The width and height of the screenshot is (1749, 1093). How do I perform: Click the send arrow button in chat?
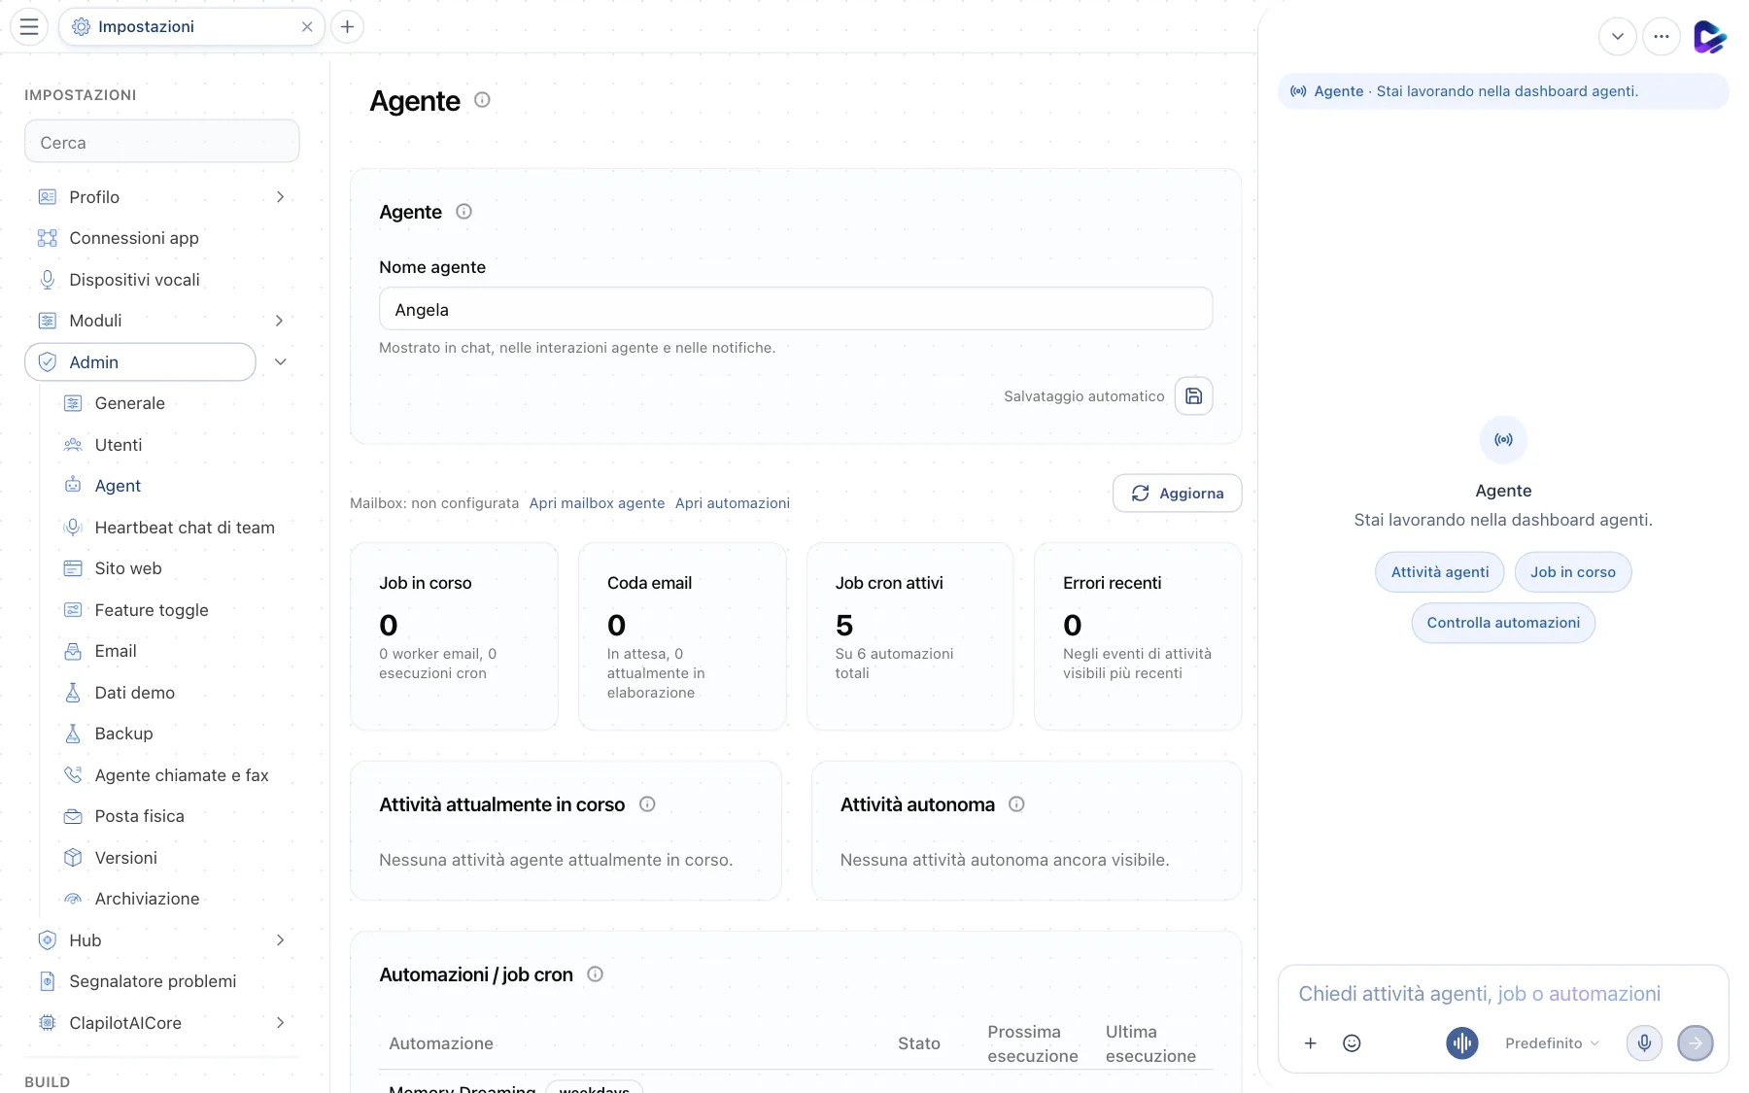pos(1696,1043)
